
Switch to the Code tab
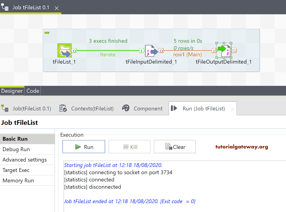(x=33, y=91)
